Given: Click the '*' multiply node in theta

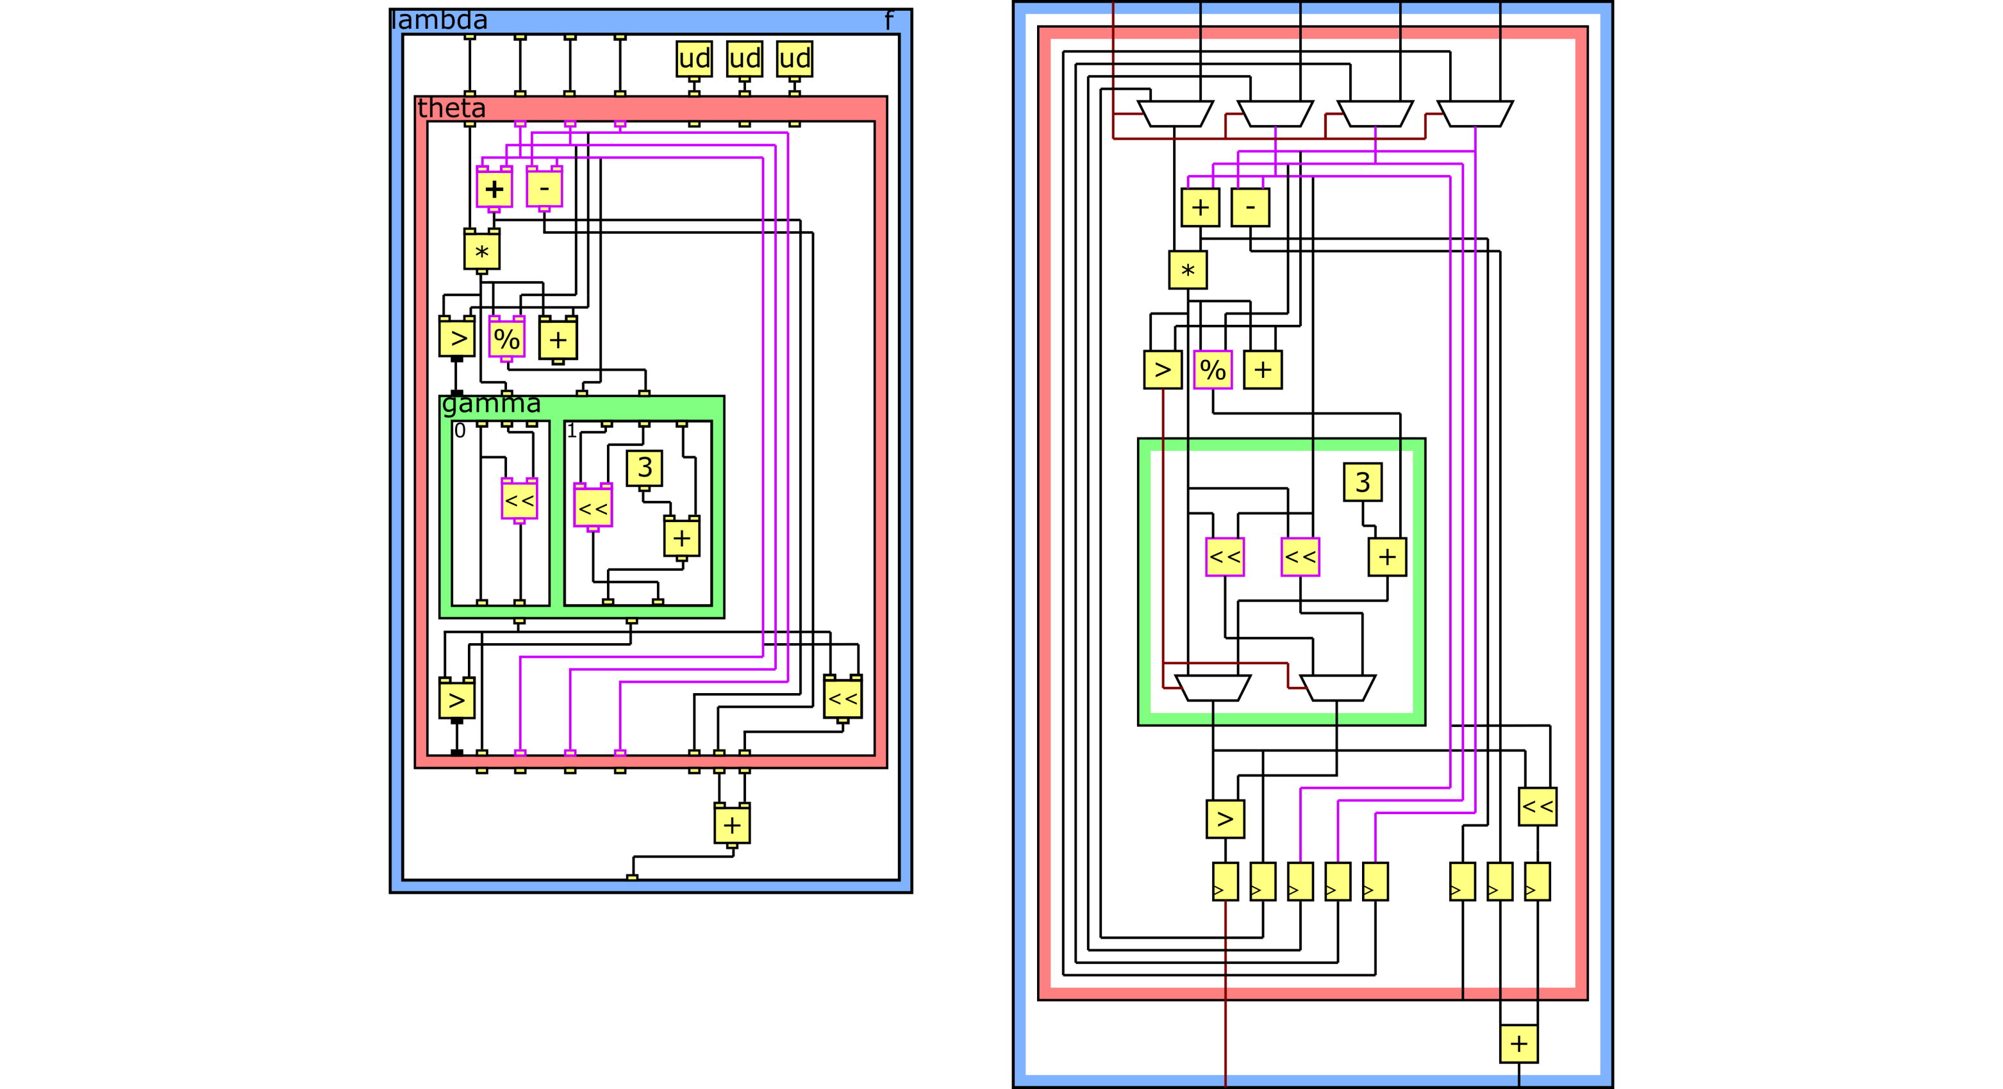Looking at the screenshot, I should pyautogui.click(x=481, y=251).
